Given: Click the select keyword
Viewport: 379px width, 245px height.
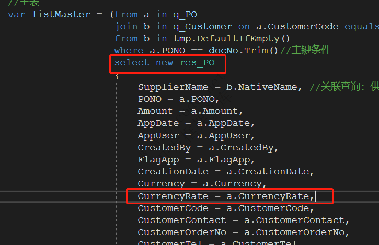Looking at the screenshot, I should (132, 63).
